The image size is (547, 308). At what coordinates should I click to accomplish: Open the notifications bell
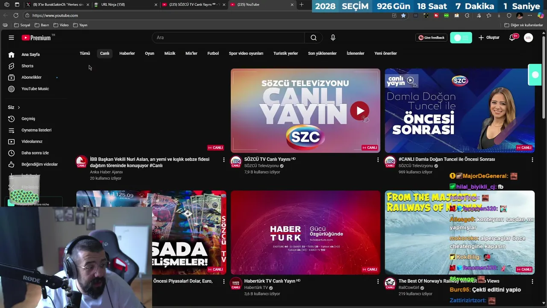[x=512, y=38]
